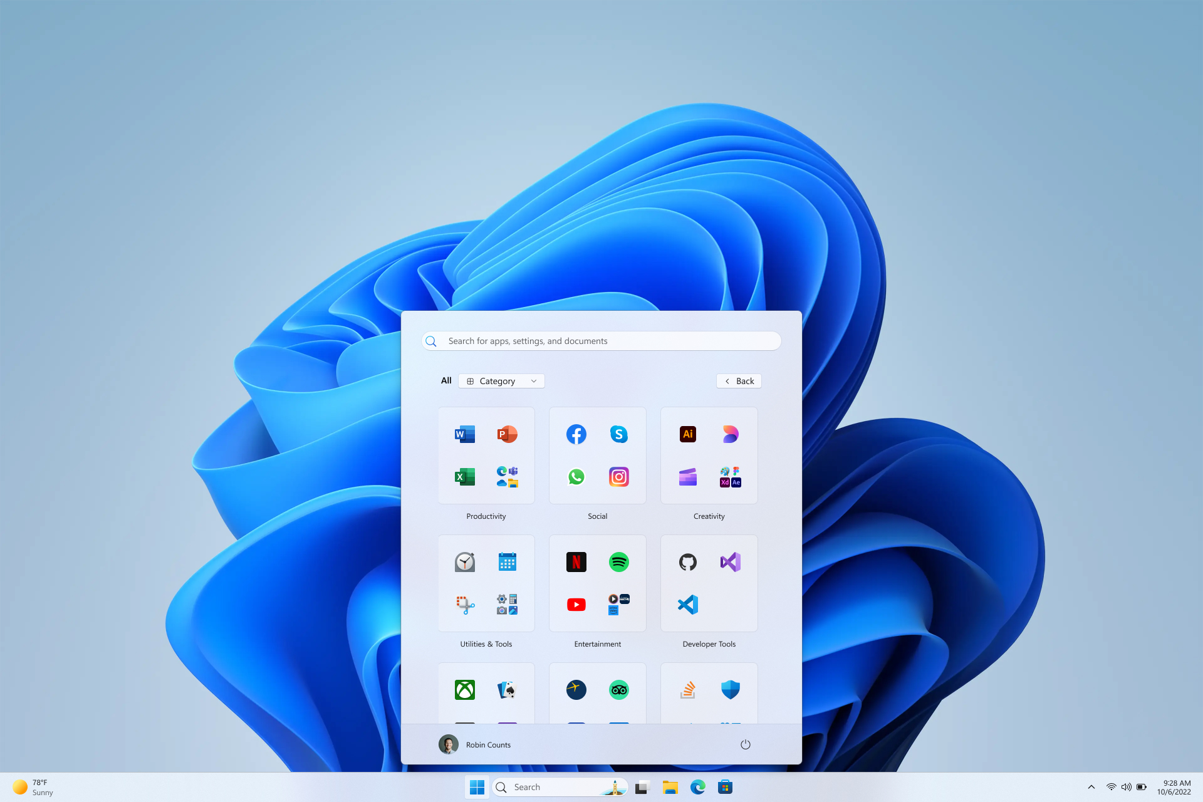
Task: Click the GitHub icon in Developer Tools
Action: coord(687,561)
